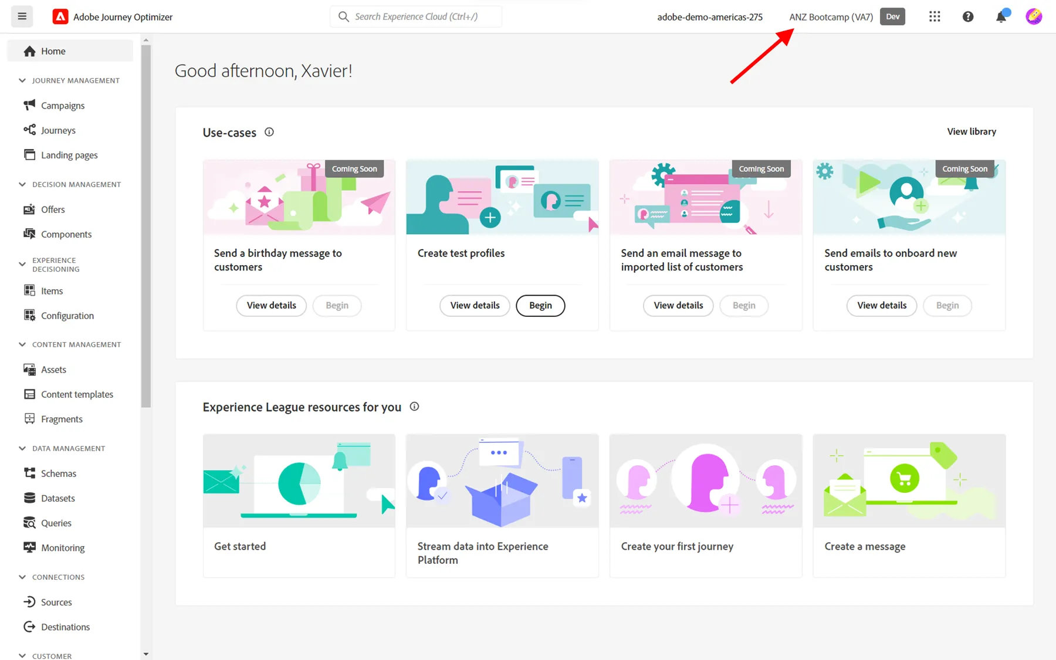The width and height of the screenshot is (1056, 660).
Task: Collapse the Experience Decisioning section
Action: pyautogui.click(x=22, y=264)
